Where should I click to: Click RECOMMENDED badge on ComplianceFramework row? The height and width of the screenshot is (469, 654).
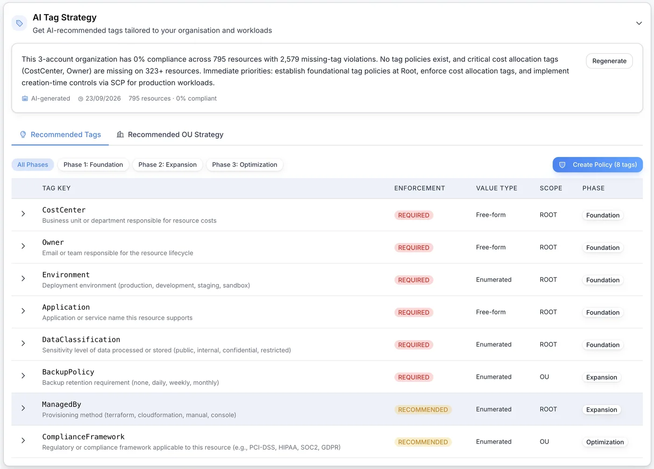[x=423, y=442]
